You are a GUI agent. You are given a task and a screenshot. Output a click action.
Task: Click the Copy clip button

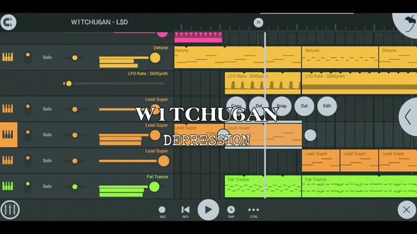[x=236, y=106]
